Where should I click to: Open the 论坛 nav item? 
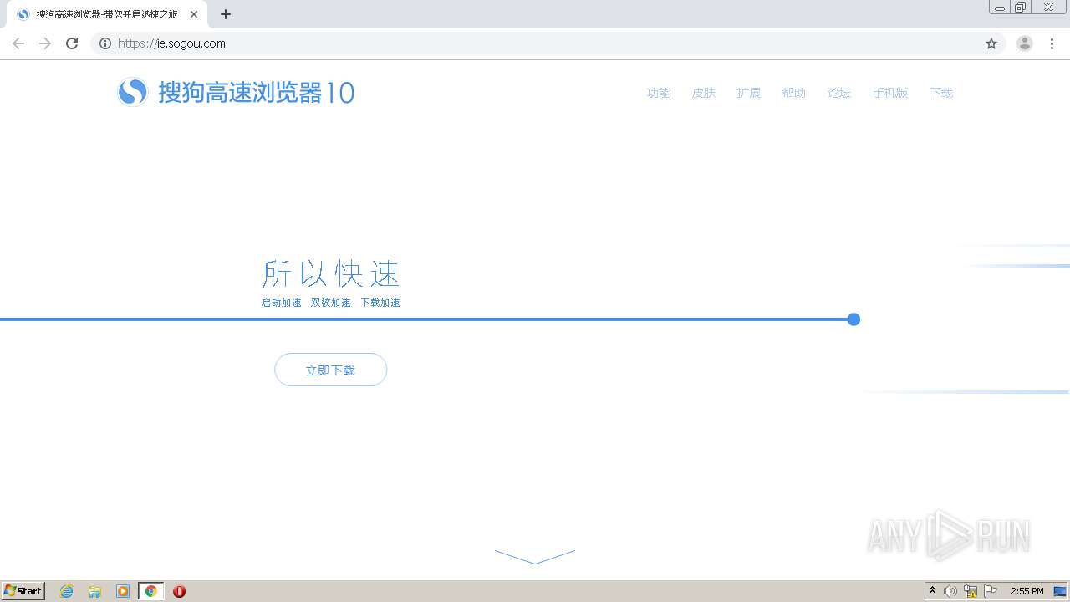[839, 93]
